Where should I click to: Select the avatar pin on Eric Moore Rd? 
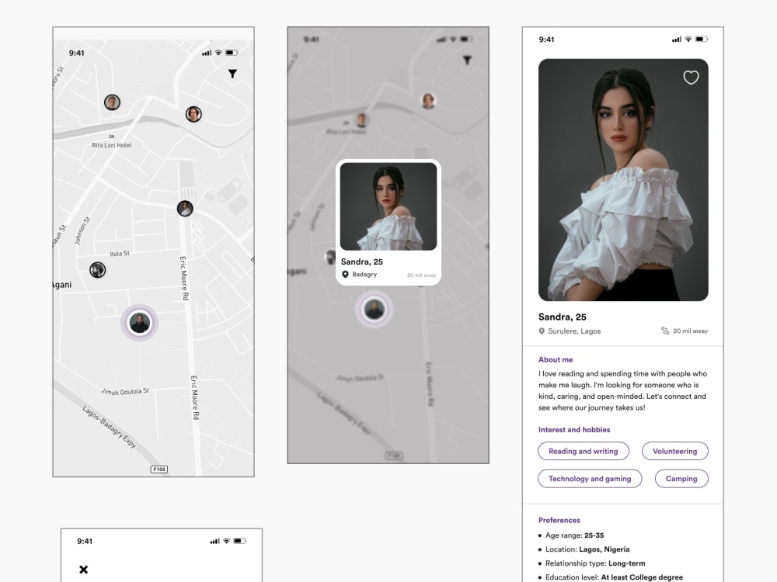click(185, 208)
